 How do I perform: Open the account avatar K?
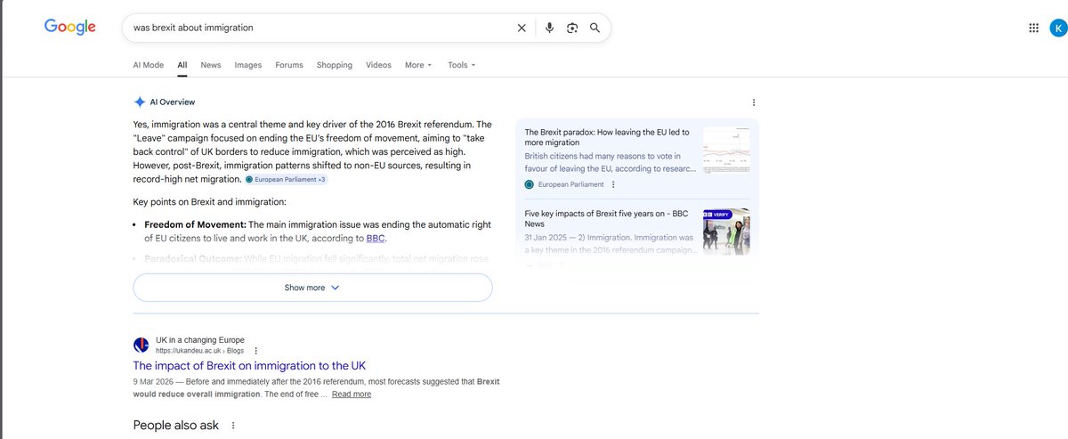(x=1057, y=28)
